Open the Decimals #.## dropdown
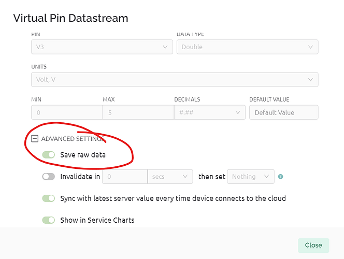 click(210, 112)
